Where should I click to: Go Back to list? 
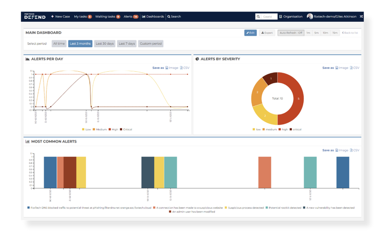click(350, 33)
